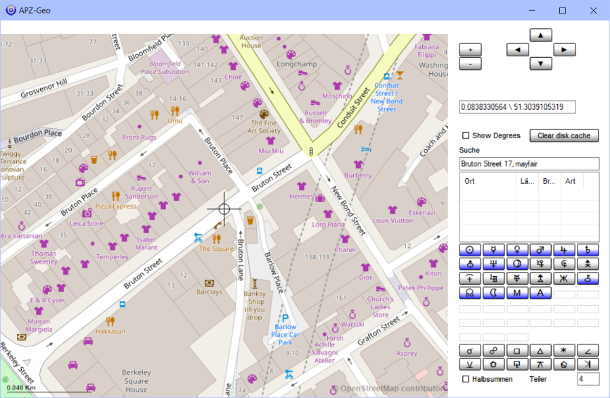The height and width of the screenshot is (398, 610).
Task: Toggle the Jupiter symbol button
Action: click(x=564, y=250)
